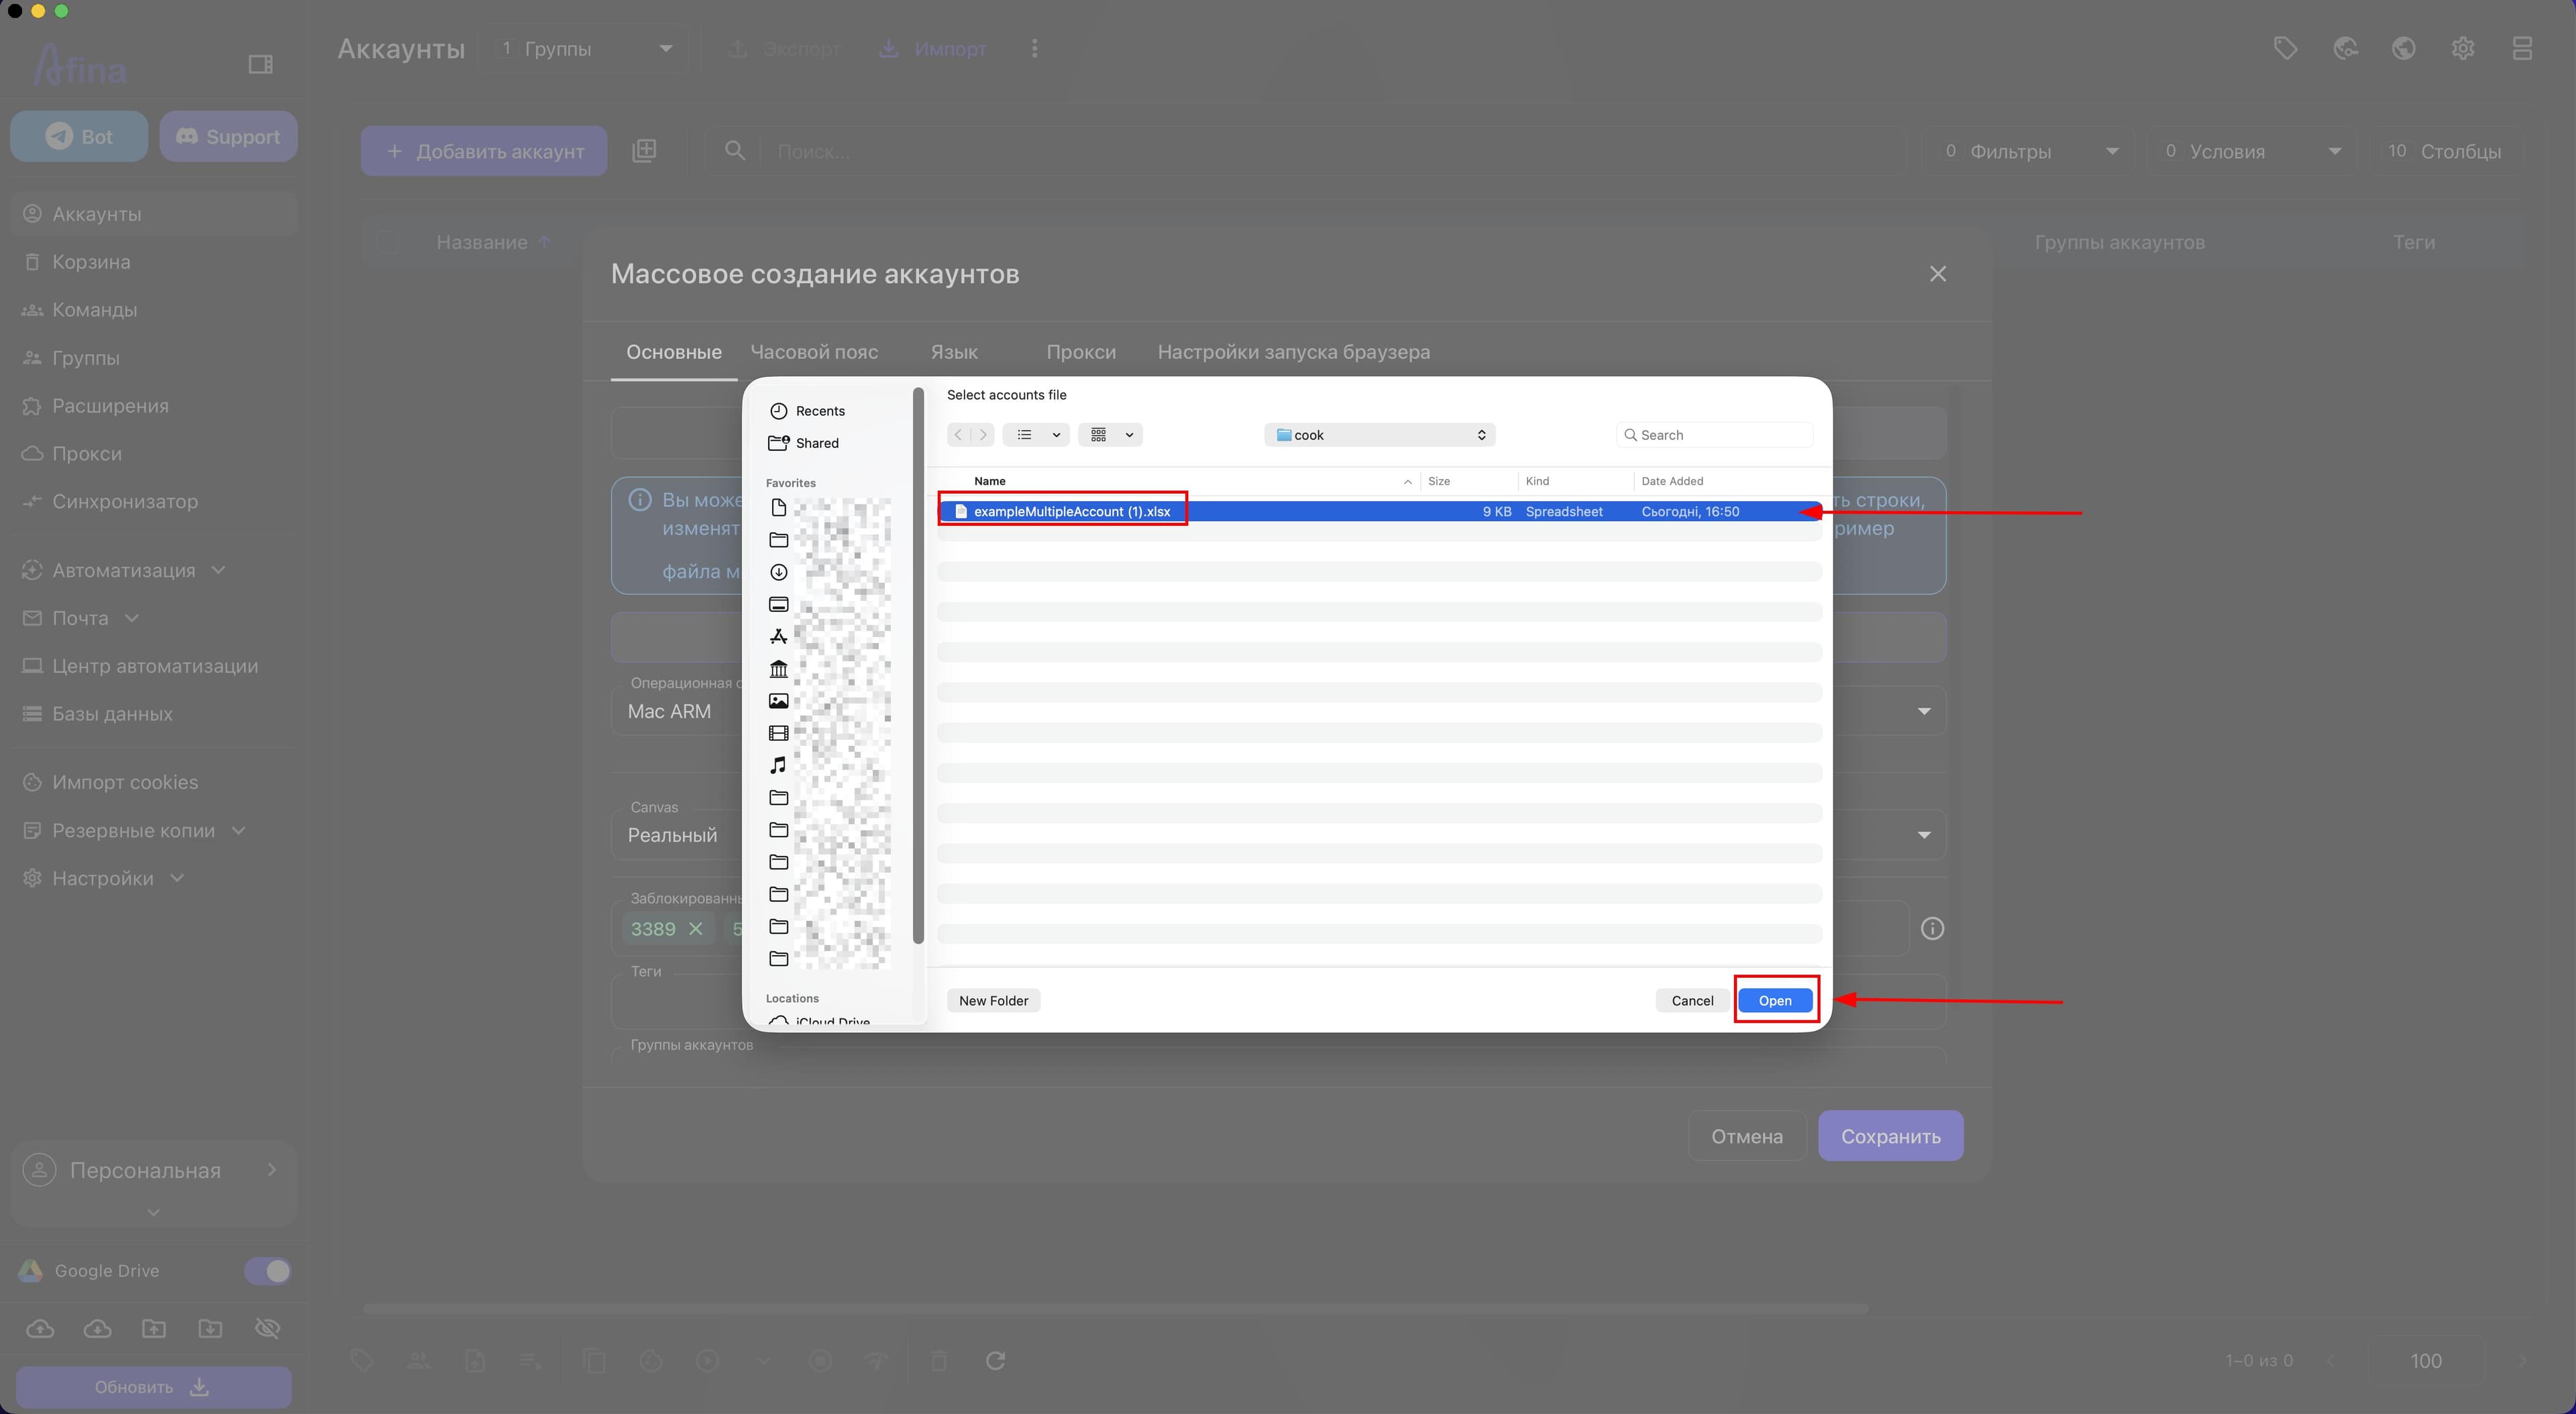Select the exampleMultipleAccount (1).xlsx file
2576x1414 pixels.
coord(1379,511)
